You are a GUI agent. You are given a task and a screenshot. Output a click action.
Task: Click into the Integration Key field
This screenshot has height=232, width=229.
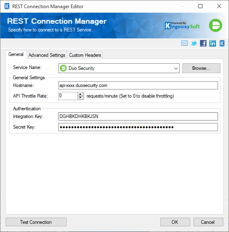pyautogui.click(x=138, y=116)
